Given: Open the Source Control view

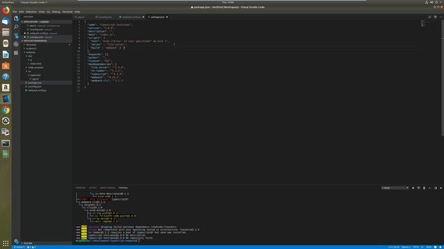Looking at the screenshot, I should point(16,35).
